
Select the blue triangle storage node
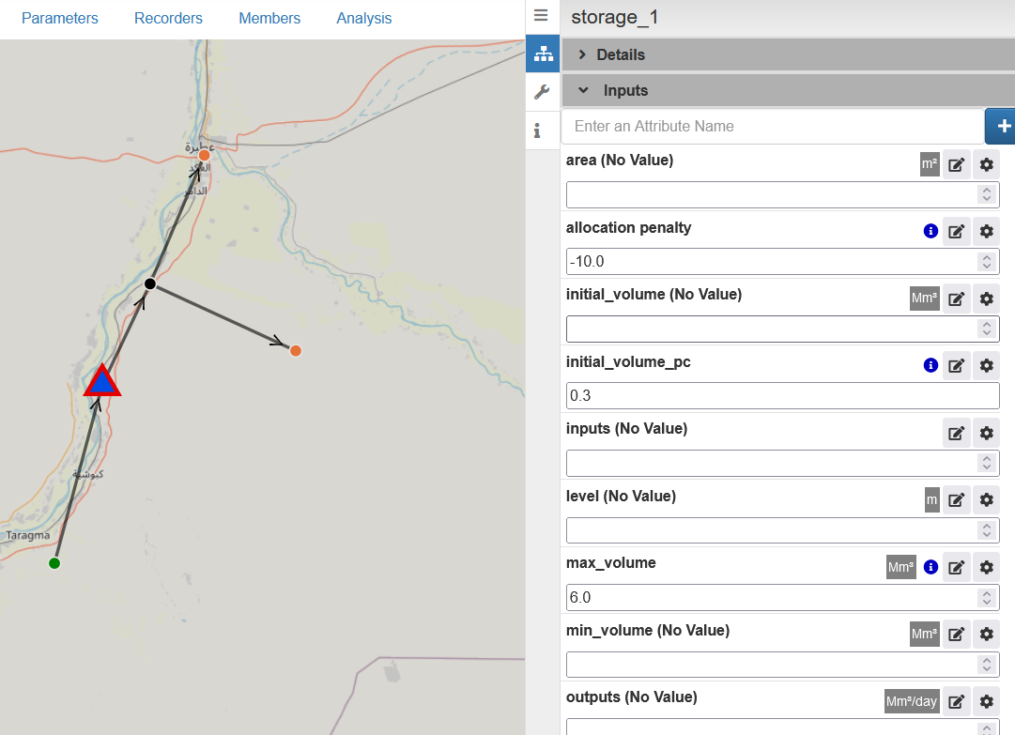point(101,382)
